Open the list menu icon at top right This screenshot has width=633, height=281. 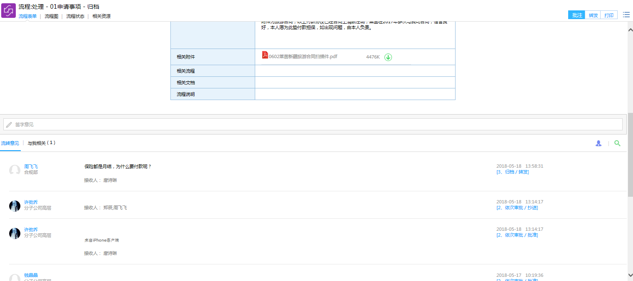pyautogui.click(x=626, y=15)
